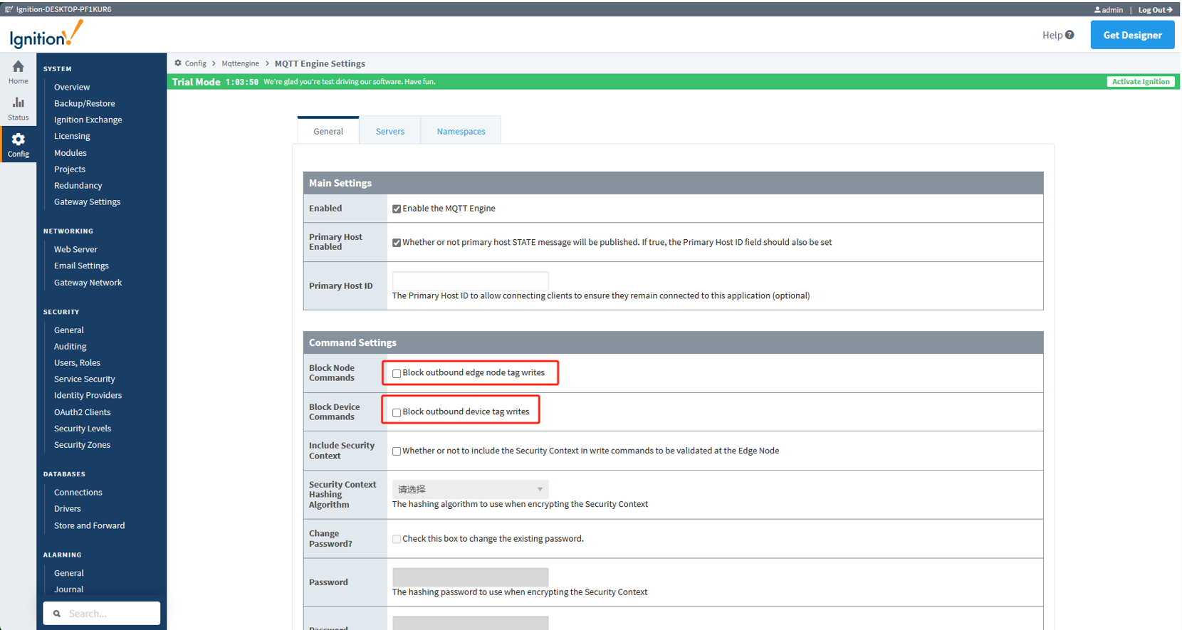Open Auditing in the sidebar
This screenshot has height=630, width=1182.
70,347
